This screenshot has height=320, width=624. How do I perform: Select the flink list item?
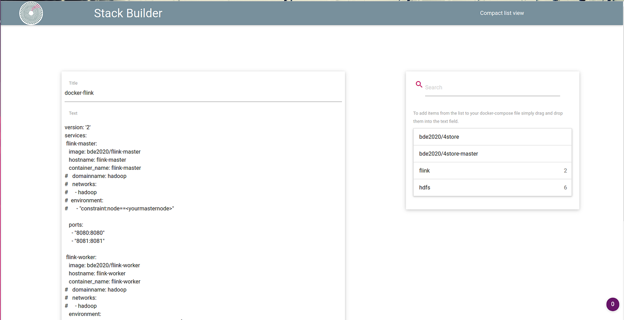click(493, 171)
